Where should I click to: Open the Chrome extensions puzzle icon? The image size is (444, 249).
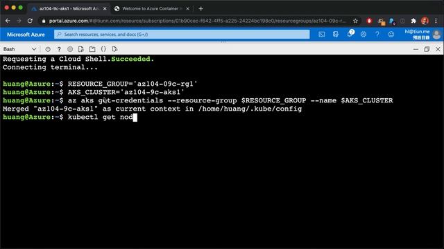point(413,21)
